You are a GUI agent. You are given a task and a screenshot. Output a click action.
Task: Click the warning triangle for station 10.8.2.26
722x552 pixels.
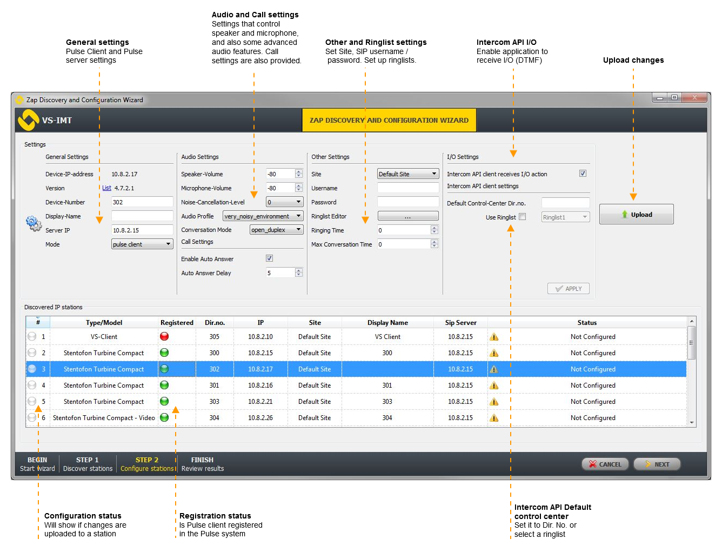[x=493, y=418]
